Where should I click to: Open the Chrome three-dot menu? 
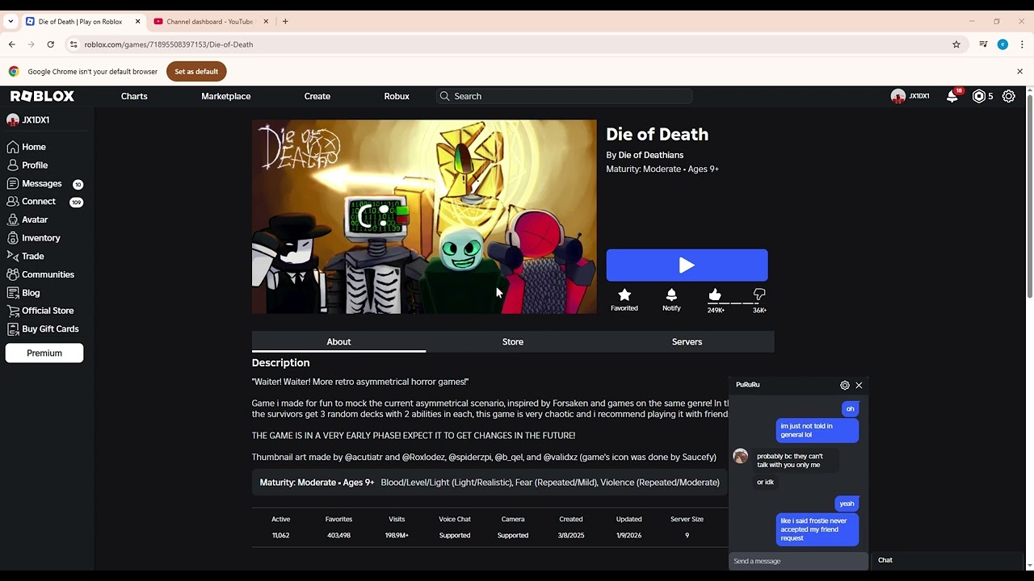(x=1022, y=44)
